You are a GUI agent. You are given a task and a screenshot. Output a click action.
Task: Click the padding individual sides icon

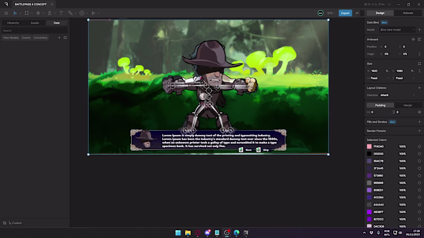coord(419,112)
